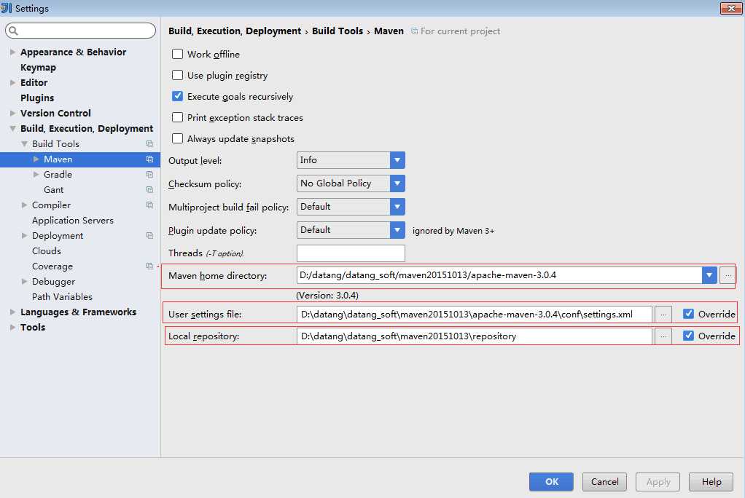The image size is (745, 498).
Task: Expand Appearance & Behavior tree node
Action: (x=13, y=52)
